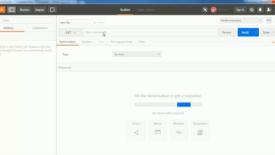The image size is (275, 155).
Task: Click the Sign In button
Action: point(240,9)
